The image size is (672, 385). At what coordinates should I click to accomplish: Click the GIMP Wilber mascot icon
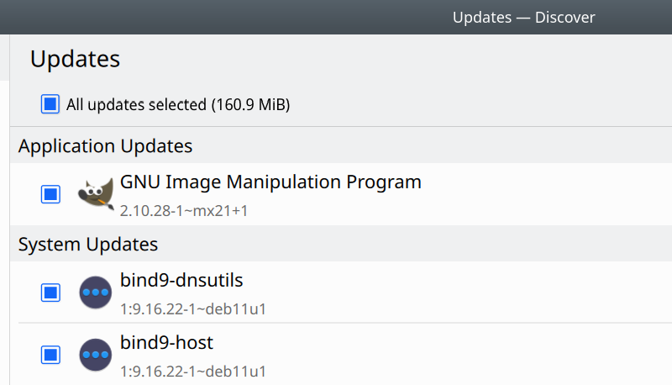pyautogui.click(x=96, y=194)
